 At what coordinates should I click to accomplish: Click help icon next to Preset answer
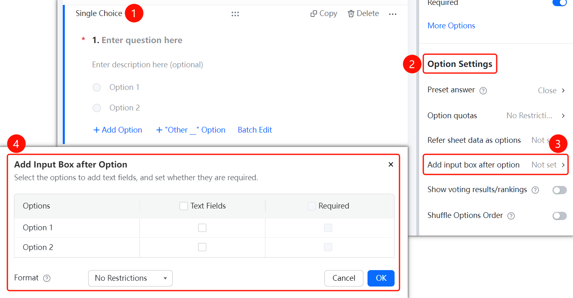[x=483, y=91]
